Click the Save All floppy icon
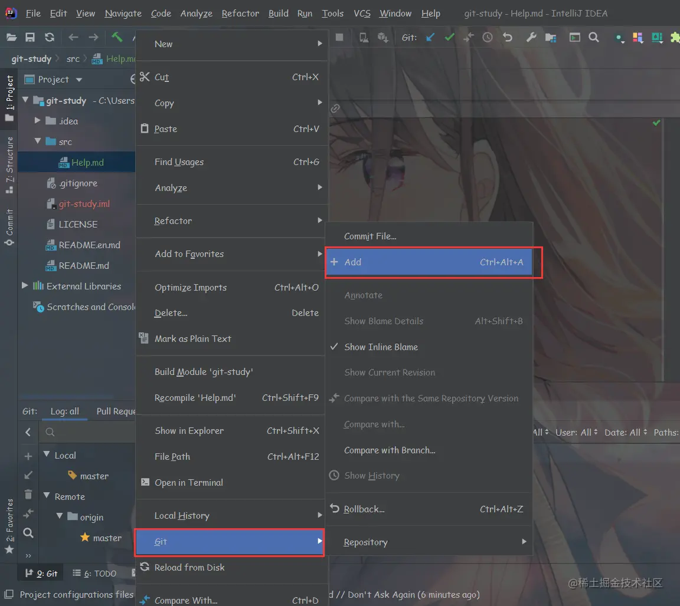The height and width of the screenshot is (606, 680). click(30, 38)
